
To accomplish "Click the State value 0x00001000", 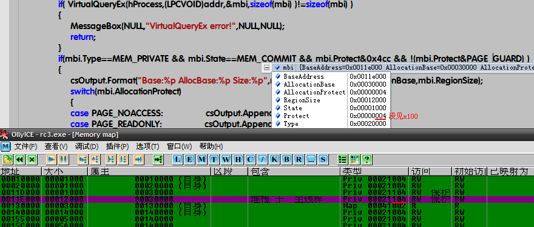I will click(x=368, y=108).
